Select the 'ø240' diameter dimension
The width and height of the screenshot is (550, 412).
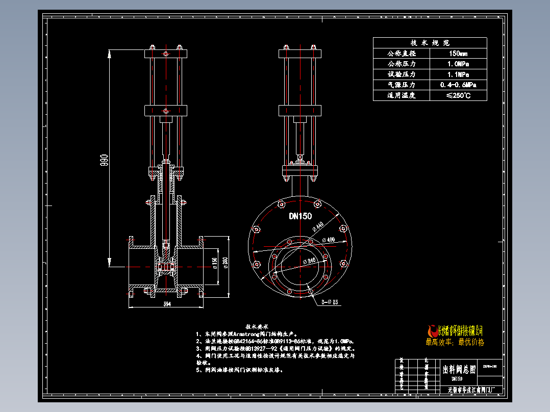[x=309, y=261]
